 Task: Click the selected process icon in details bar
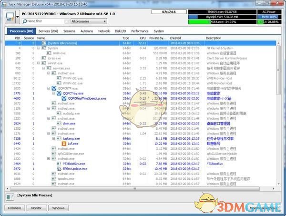[10, 197]
